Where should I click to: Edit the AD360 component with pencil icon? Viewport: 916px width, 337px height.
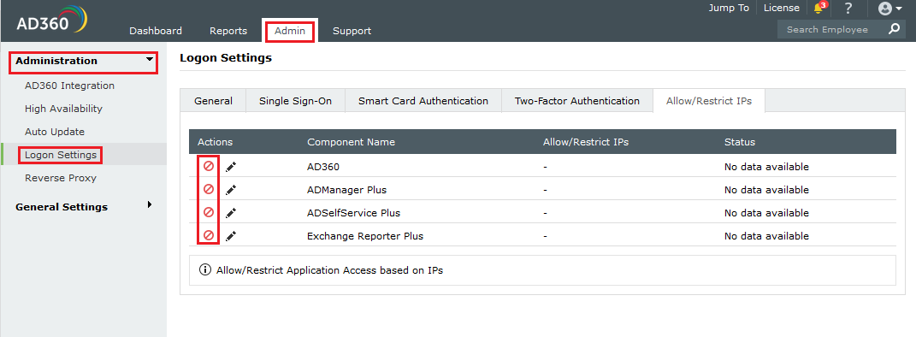pos(231,167)
